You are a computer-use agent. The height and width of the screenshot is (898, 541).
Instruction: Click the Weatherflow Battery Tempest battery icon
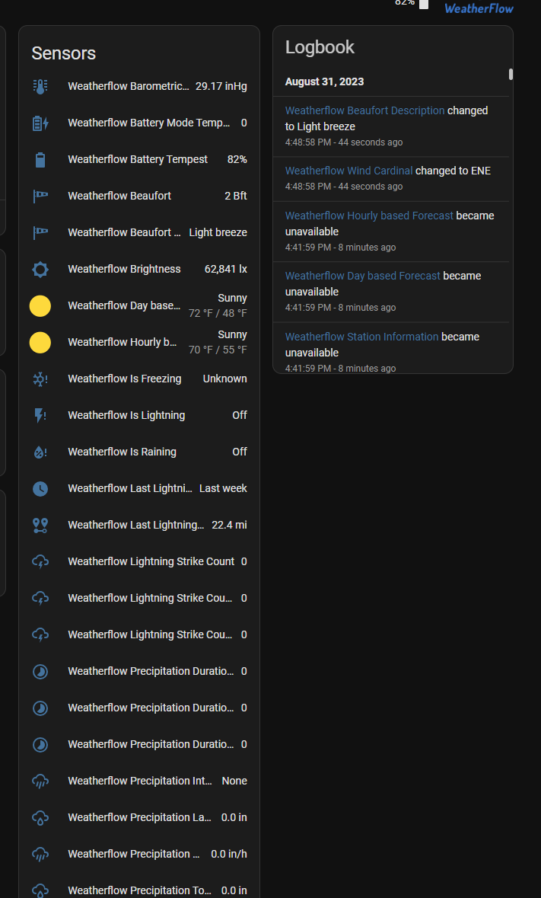pos(40,159)
